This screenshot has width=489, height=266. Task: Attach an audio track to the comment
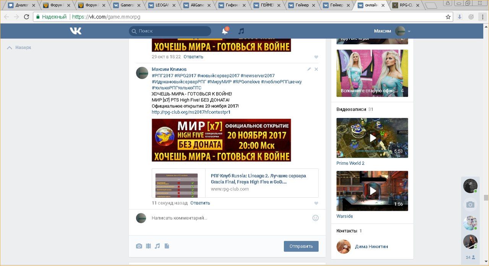coord(157,246)
